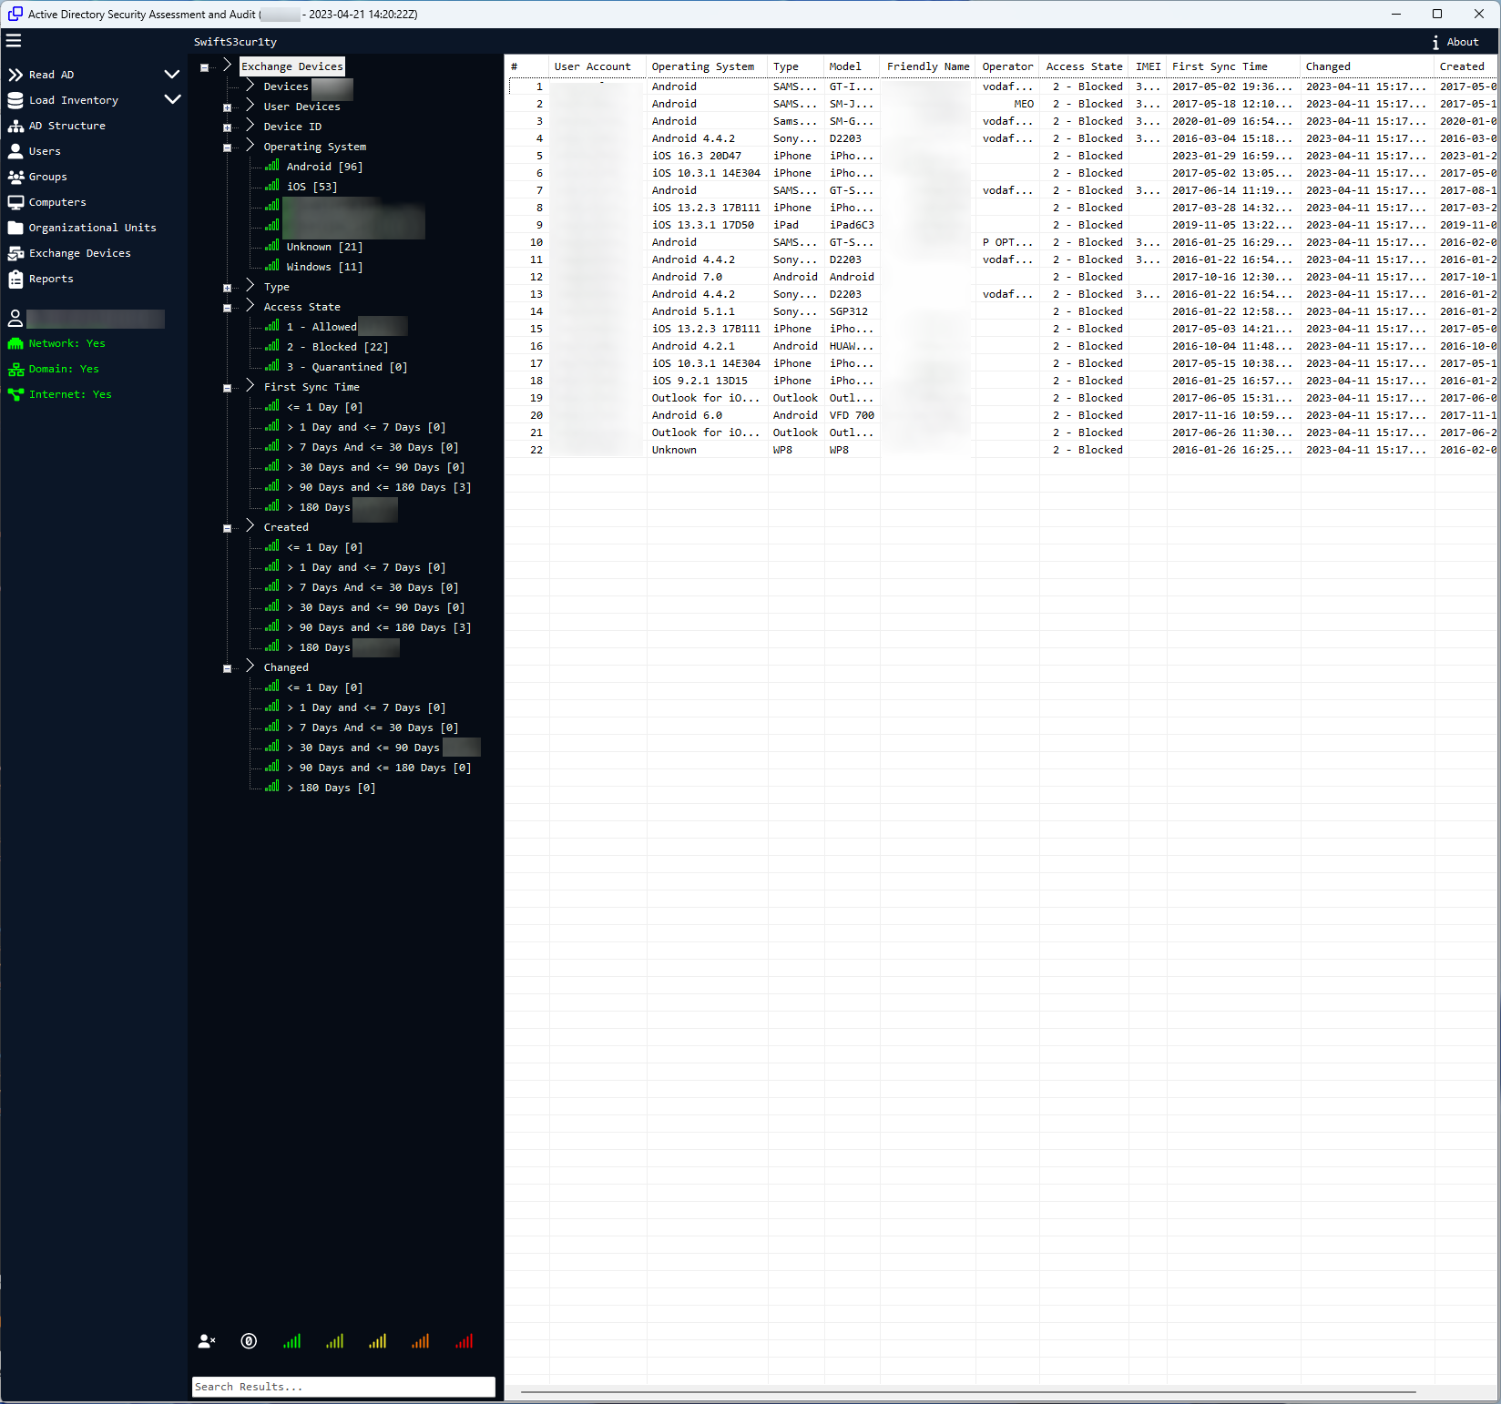Click the horizontal scrollbar under the table
This screenshot has height=1404, width=1501.
967,1392
